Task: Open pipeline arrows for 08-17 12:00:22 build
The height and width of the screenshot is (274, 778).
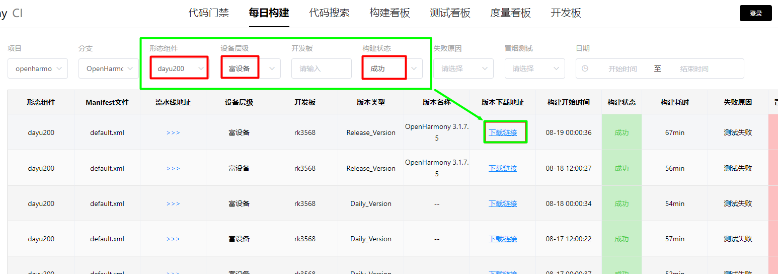Action: [173, 239]
